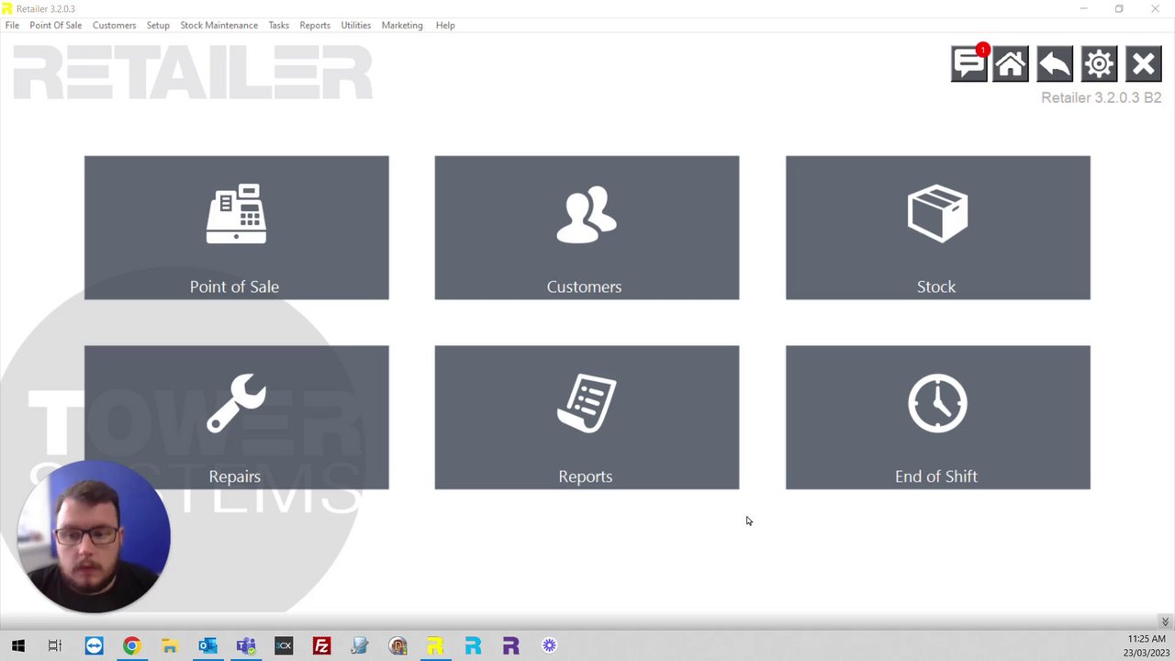
Task: Click the blue R icon in taskbar
Action: tap(473, 645)
